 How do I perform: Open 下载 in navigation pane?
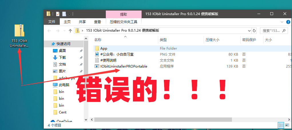[62, 58]
